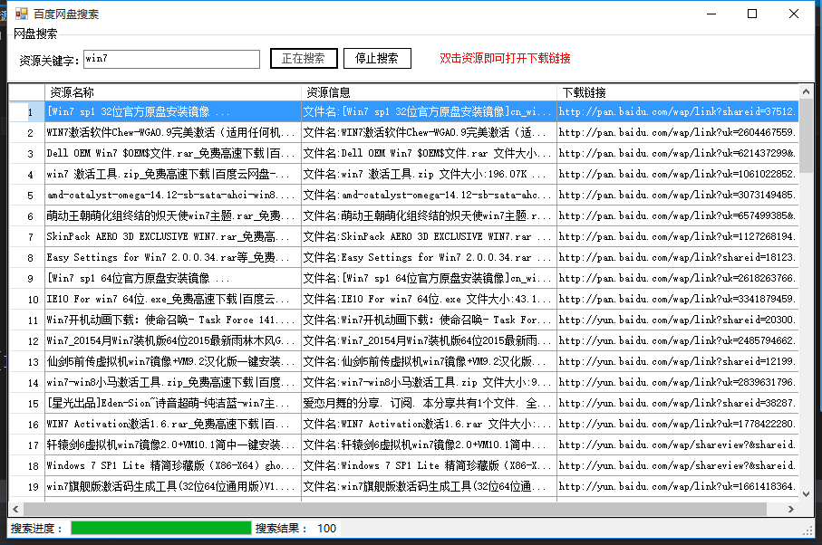Click the vertical scrollbar thumb
The image size is (822, 545).
807,136
